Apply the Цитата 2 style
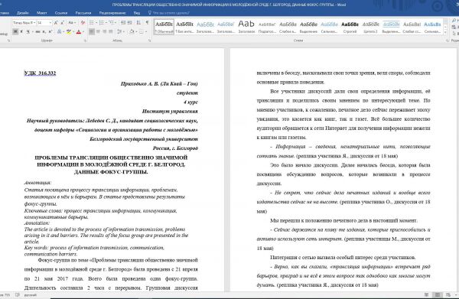Viewport: 459px width, 299px height. (x=370, y=27)
